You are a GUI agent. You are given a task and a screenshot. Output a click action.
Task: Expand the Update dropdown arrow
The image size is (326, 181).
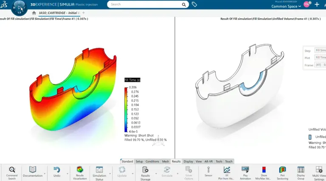[x=132, y=173]
